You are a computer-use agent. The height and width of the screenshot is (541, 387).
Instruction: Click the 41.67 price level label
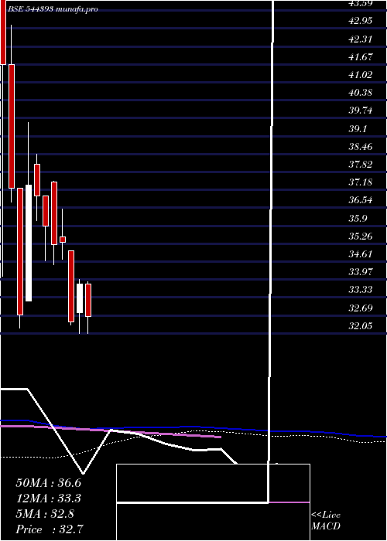coord(361,56)
